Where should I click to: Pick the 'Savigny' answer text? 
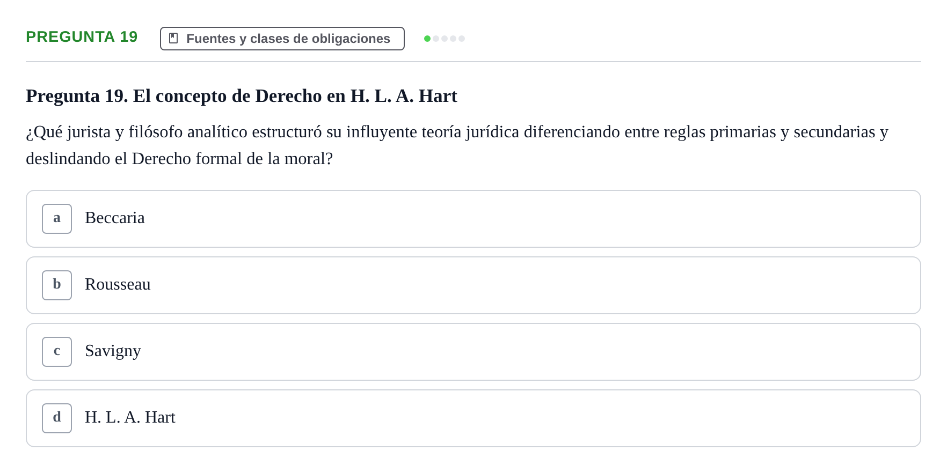(113, 351)
